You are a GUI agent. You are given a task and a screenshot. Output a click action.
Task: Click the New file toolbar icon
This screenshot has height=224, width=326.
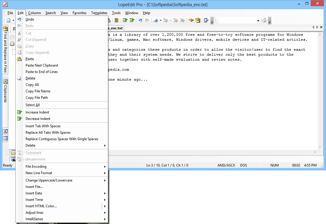(9, 20)
